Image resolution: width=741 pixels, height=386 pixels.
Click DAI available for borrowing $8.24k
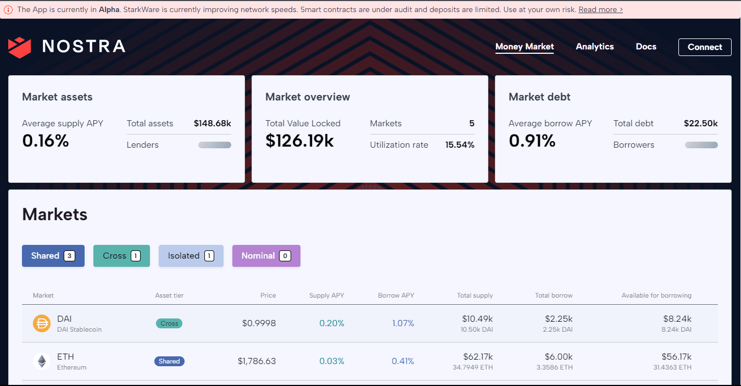point(677,319)
